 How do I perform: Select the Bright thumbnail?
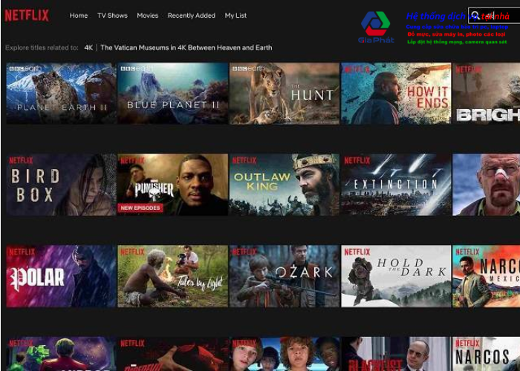pyautogui.click(x=486, y=93)
